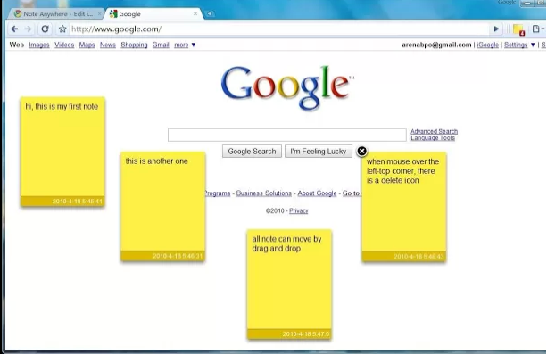This screenshot has width=547, height=354.
Task: Open the Advanced Search link
Action: click(434, 131)
